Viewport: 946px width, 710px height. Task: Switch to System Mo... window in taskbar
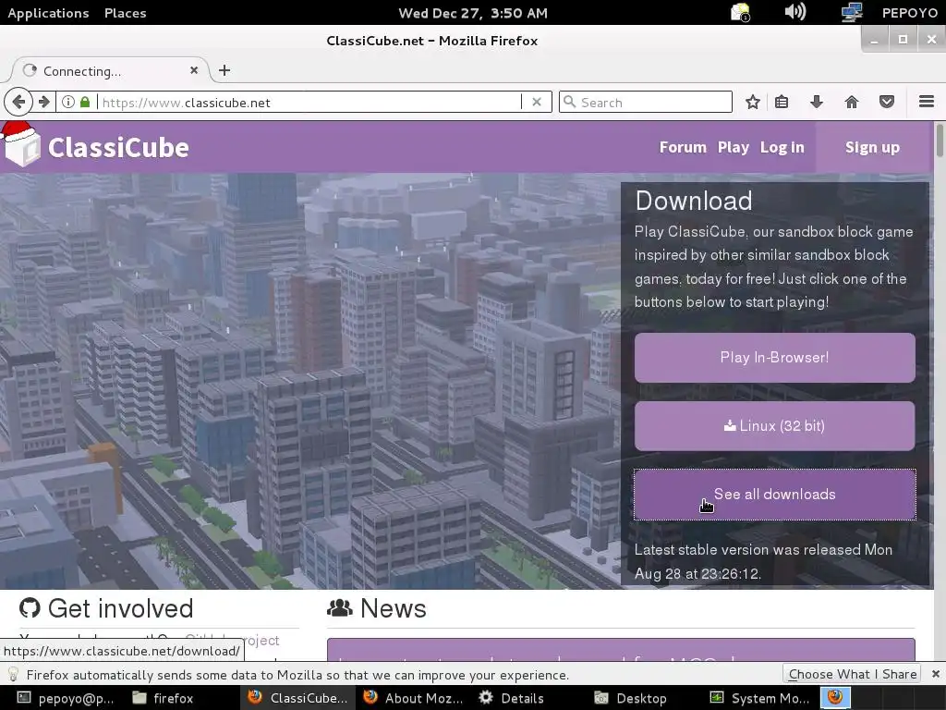pyautogui.click(x=759, y=698)
